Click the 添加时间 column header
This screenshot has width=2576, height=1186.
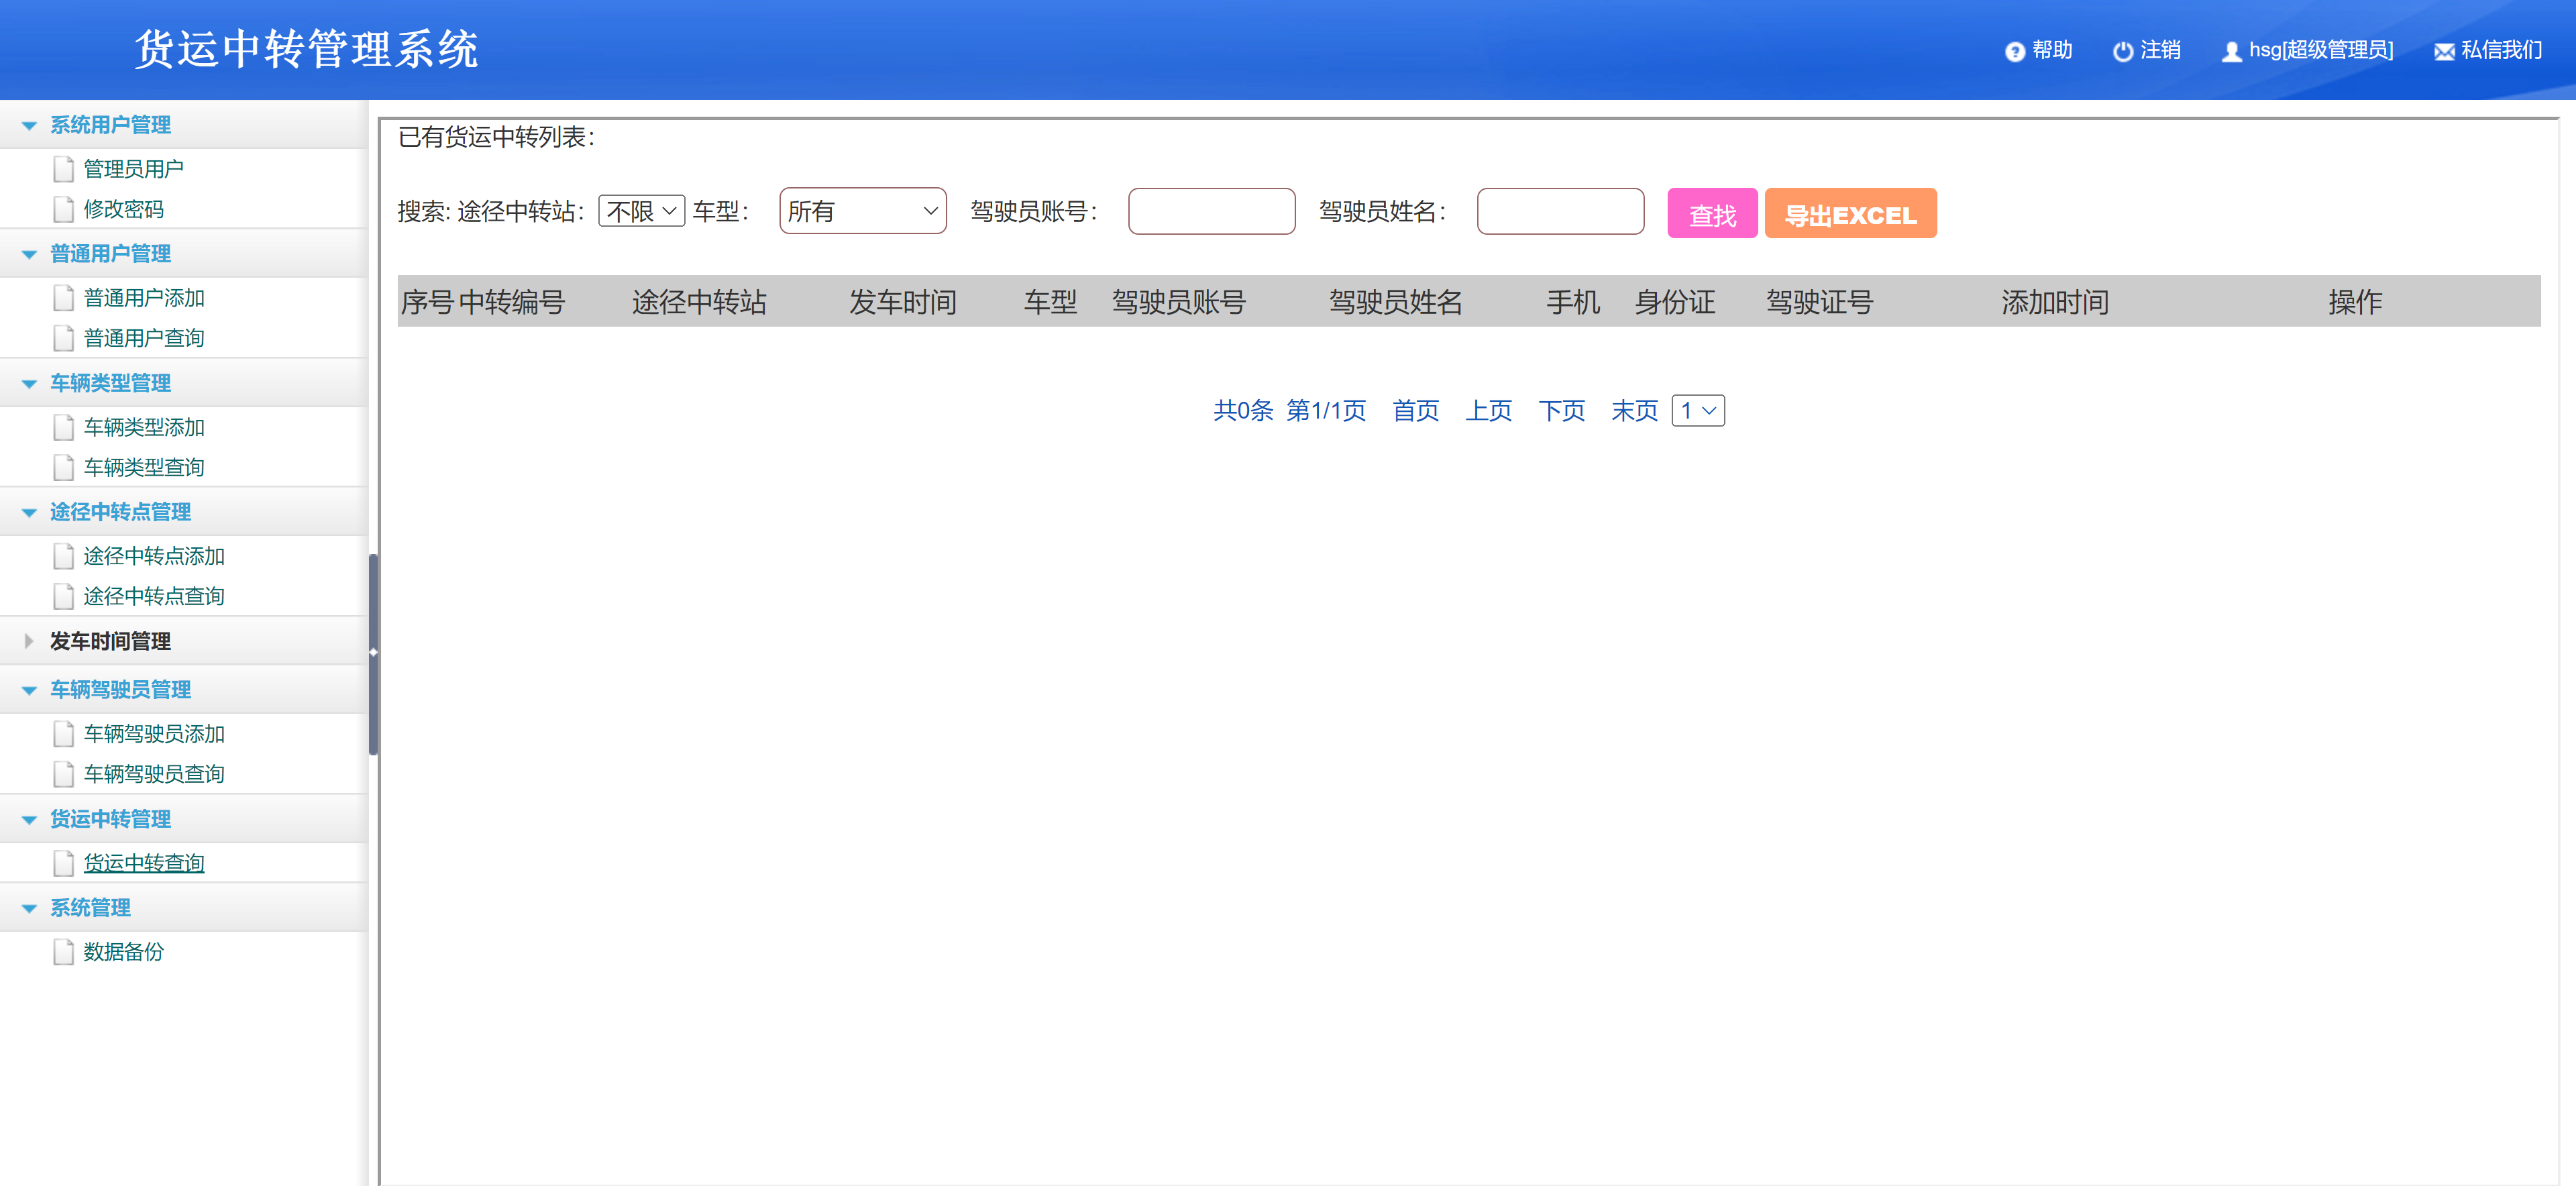pyautogui.click(x=2055, y=302)
